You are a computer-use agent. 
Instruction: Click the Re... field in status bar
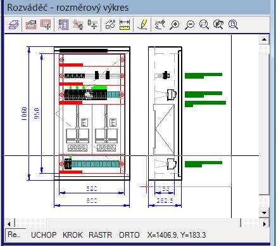(15, 235)
